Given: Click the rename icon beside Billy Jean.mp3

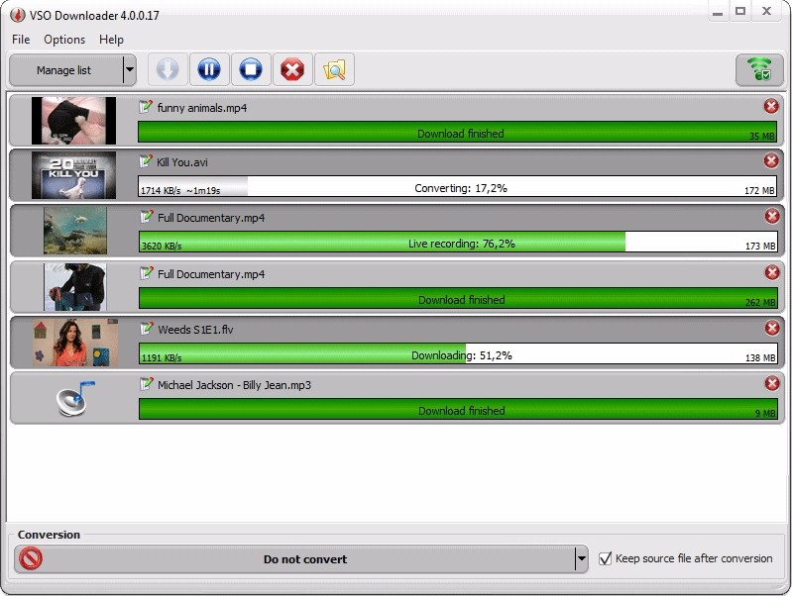Looking at the screenshot, I should click(x=147, y=384).
